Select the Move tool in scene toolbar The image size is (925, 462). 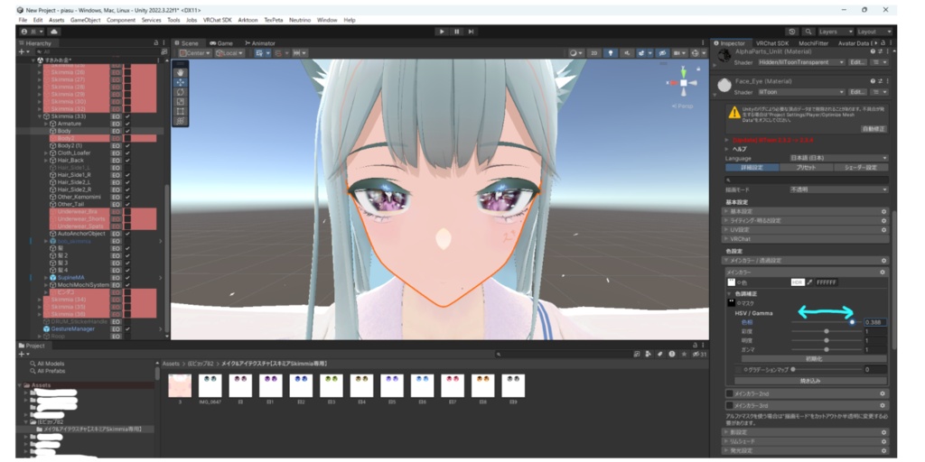click(x=181, y=82)
